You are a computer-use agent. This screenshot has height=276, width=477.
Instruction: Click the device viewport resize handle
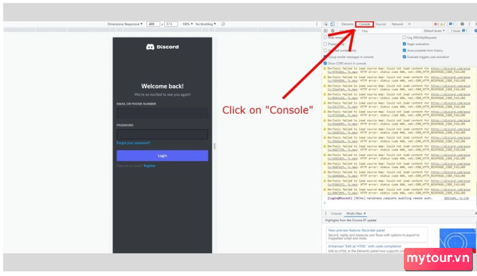[x=215, y=146]
